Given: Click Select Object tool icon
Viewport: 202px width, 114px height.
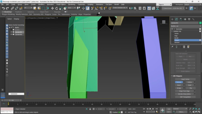Looking at the screenshot, I should (35, 8).
